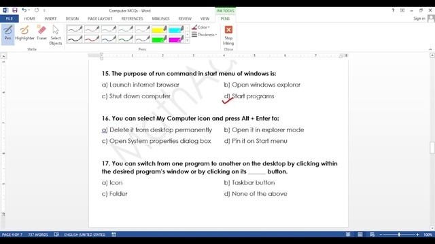Screen dimensions: 435x244
Task: Open Ribbon Display Options
Action: coord(402,10)
